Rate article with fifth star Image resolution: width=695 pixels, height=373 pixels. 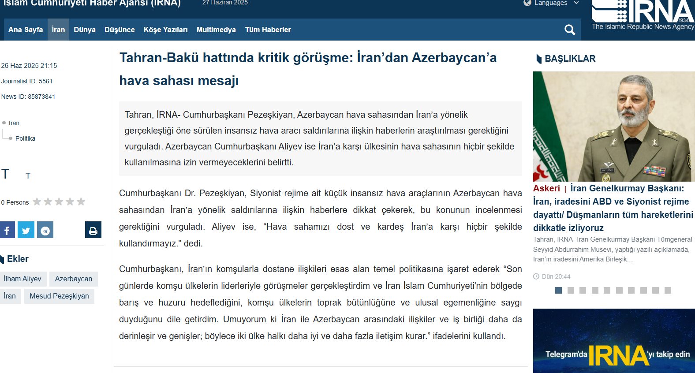coord(81,201)
